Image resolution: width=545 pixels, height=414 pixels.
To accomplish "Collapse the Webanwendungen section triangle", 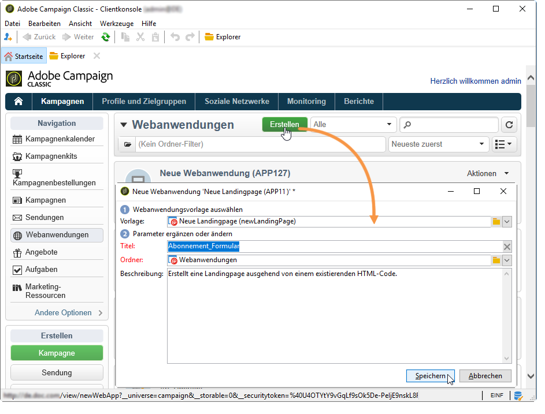I will click(123, 125).
